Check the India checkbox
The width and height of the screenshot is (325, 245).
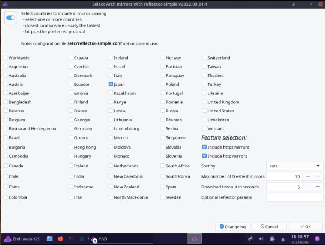click(x=71, y=176)
